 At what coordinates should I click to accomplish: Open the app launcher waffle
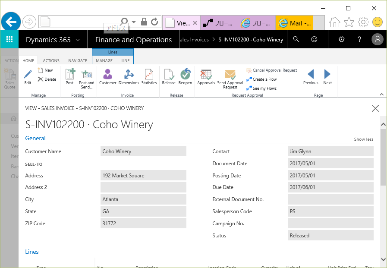tap(9, 39)
